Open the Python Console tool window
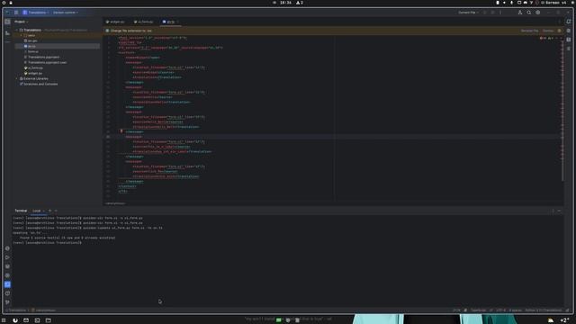The height and width of the screenshot is (324, 576). pos(7,248)
